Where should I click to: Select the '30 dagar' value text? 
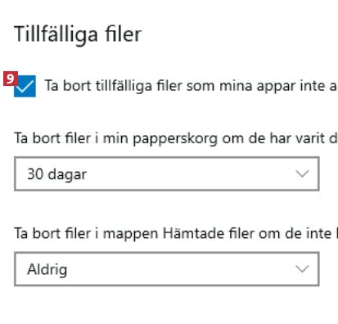coord(57,174)
